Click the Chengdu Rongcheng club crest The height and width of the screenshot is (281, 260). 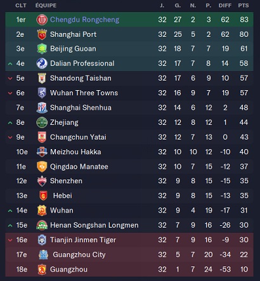coord(42,20)
